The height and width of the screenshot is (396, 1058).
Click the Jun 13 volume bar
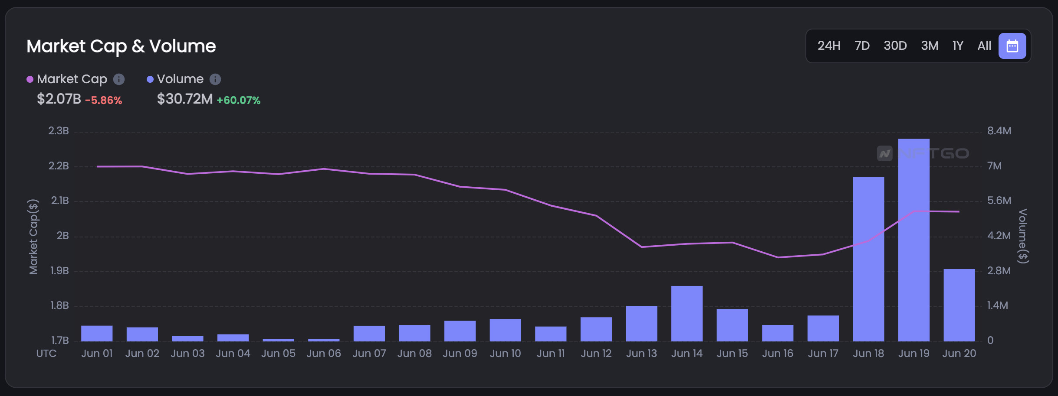(x=641, y=324)
